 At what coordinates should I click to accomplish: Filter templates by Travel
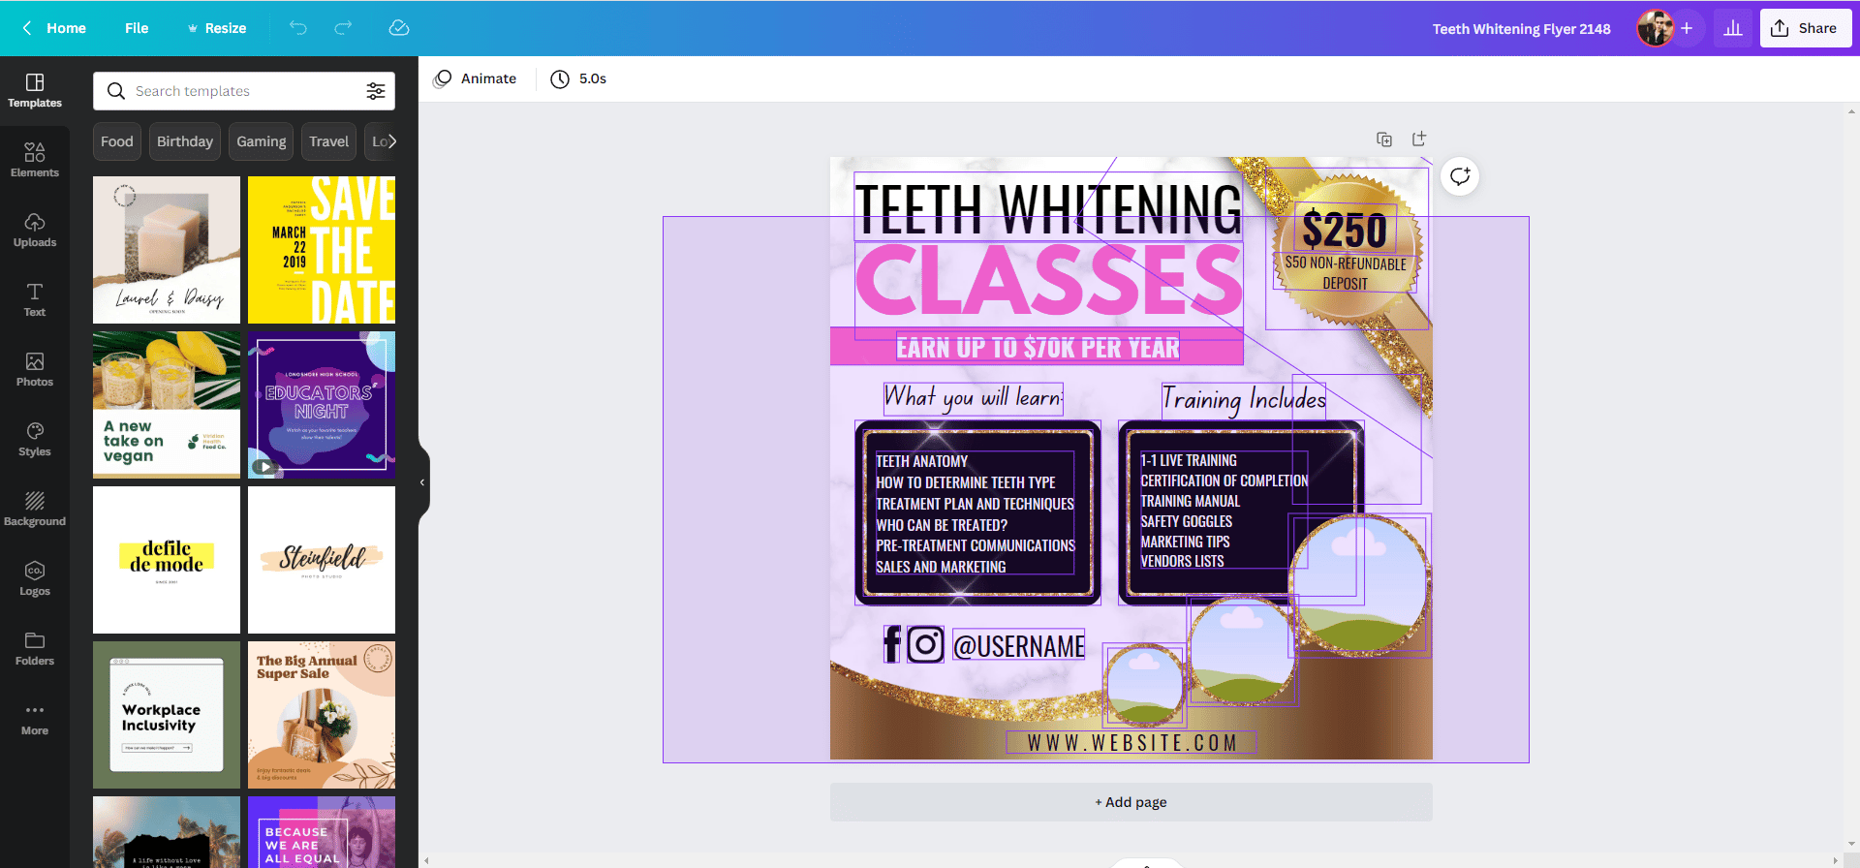tap(329, 141)
